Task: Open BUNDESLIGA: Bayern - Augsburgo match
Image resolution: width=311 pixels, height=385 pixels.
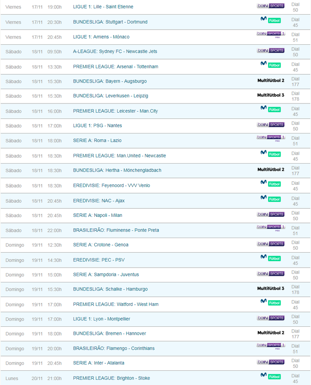Action: 110,81
